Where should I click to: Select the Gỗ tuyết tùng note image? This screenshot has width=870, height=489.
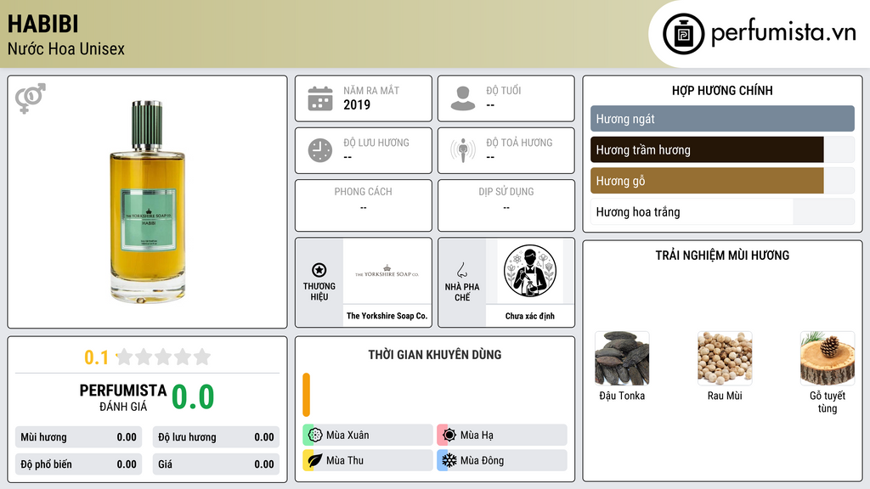(828, 358)
